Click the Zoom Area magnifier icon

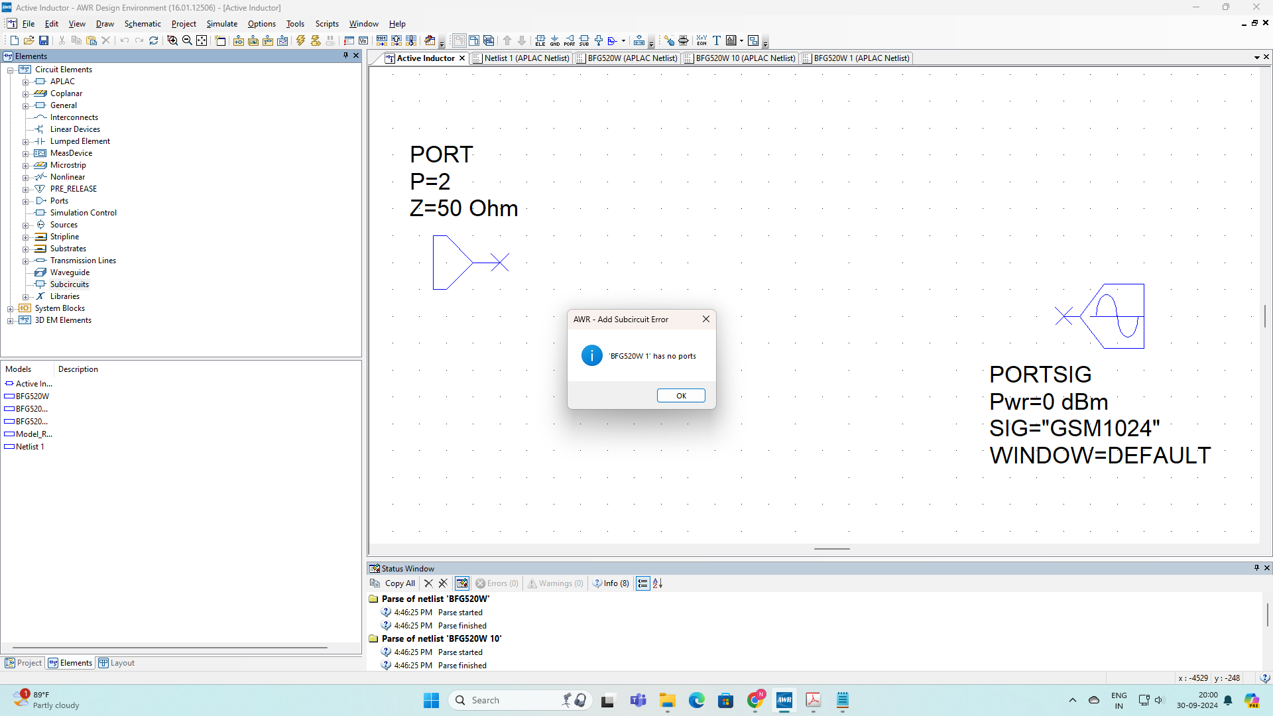pos(172,40)
